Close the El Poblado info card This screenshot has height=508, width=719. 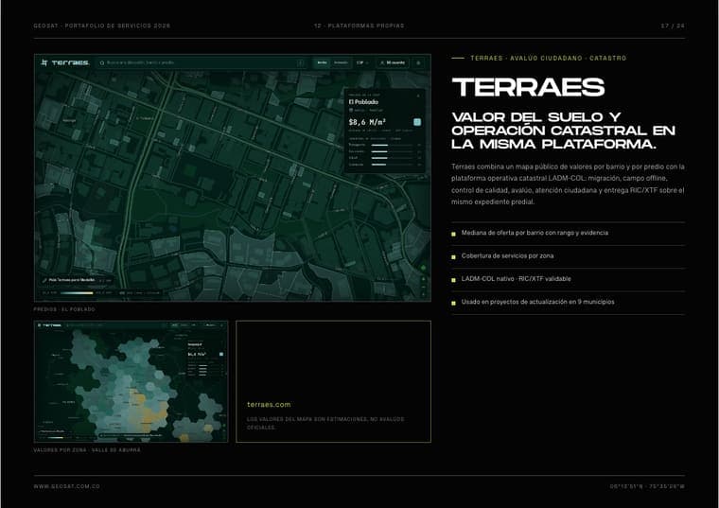(418, 96)
